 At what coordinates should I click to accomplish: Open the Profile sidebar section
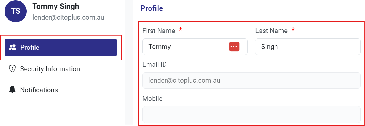pos(61,47)
